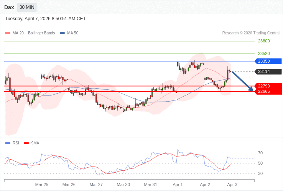
Task: Click the Dax chart title
Action: tap(9, 7)
